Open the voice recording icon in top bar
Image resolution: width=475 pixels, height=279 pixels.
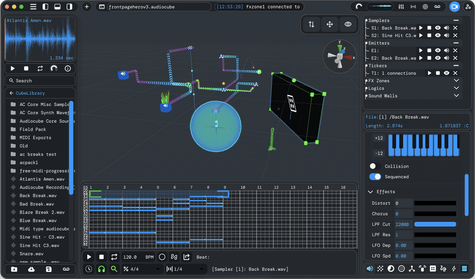pos(436,6)
